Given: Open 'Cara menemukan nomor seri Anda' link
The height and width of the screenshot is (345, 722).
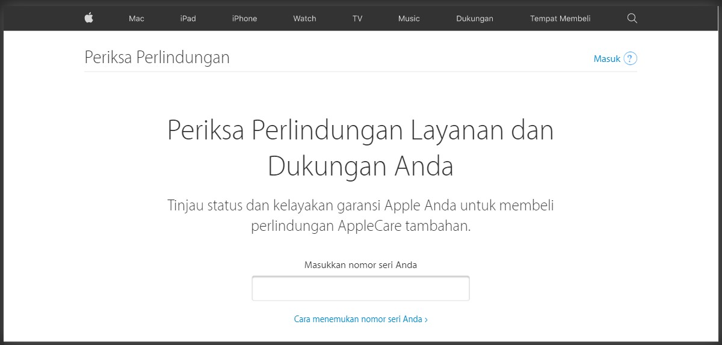Looking at the screenshot, I should click(361, 319).
